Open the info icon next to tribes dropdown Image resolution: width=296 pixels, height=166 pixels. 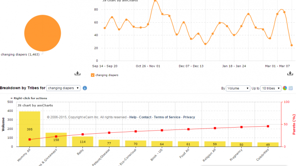(85, 88)
